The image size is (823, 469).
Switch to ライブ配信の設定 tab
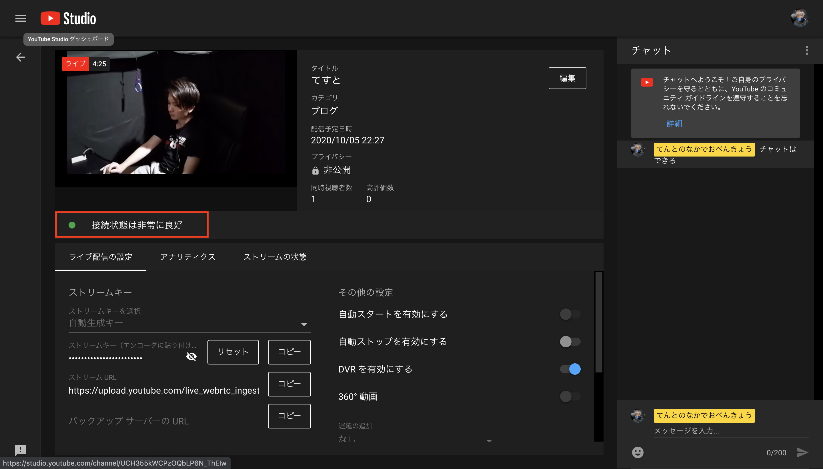[x=101, y=257]
